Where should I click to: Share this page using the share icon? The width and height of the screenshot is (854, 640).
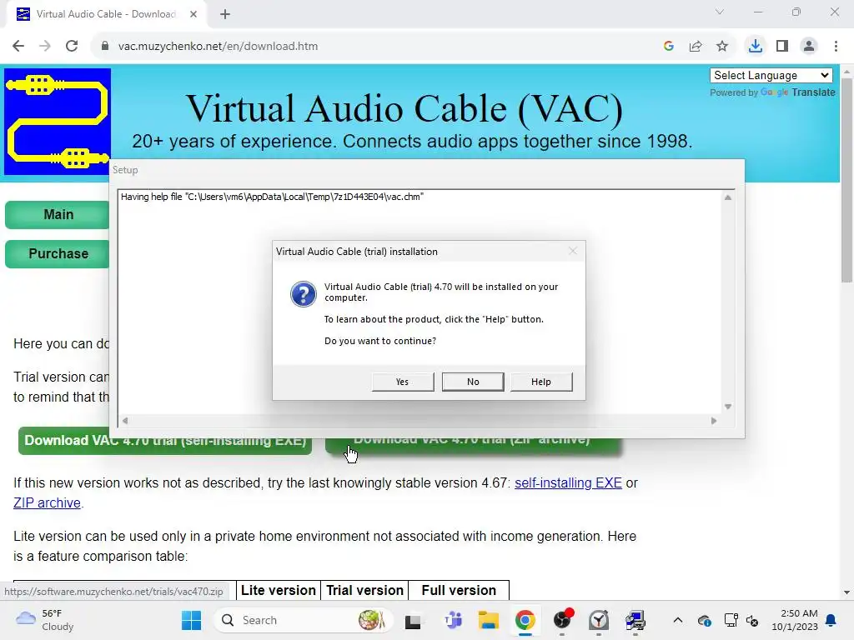click(696, 47)
